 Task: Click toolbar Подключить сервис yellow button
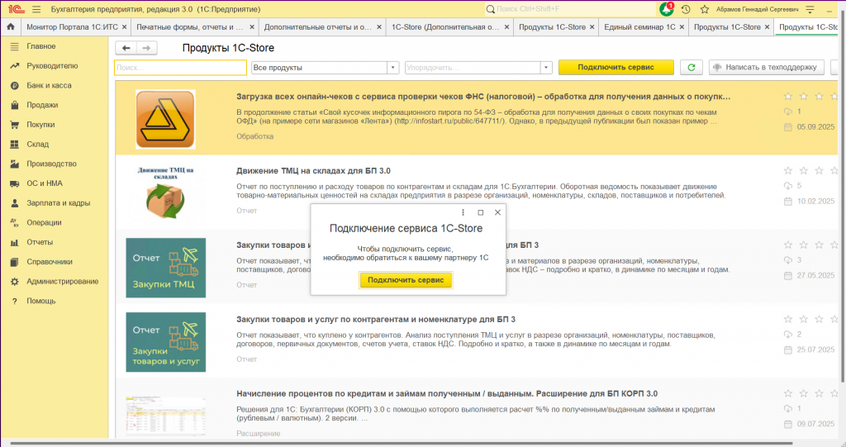(615, 68)
